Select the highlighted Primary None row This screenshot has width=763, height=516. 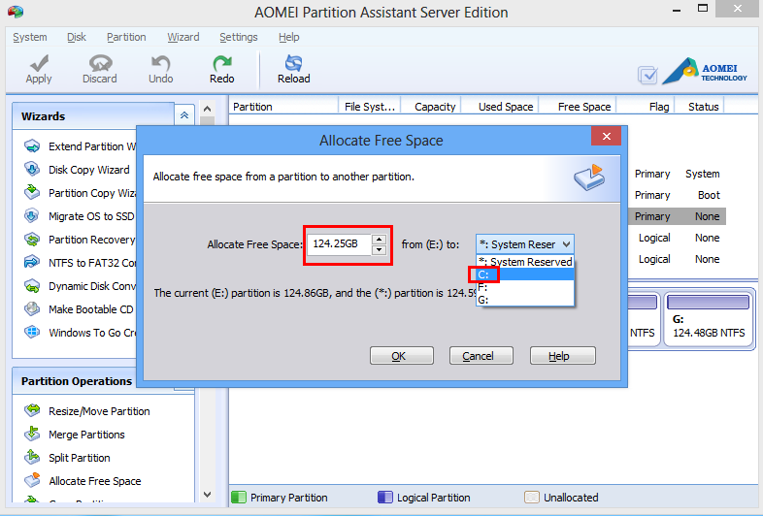[677, 216]
